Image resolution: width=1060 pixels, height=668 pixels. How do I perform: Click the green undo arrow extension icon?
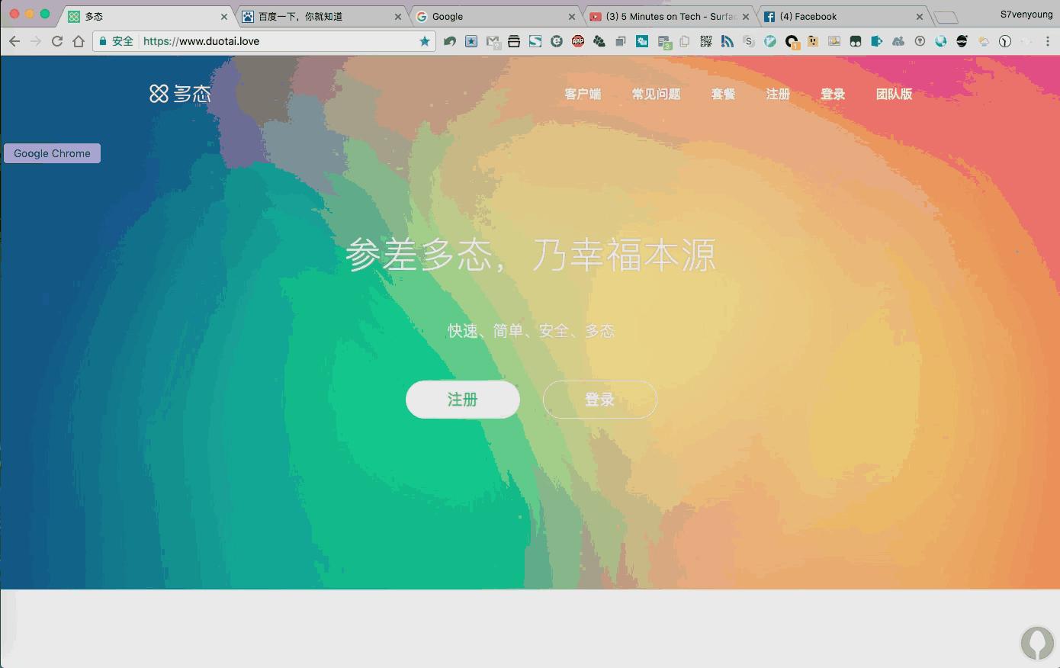point(450,41)
